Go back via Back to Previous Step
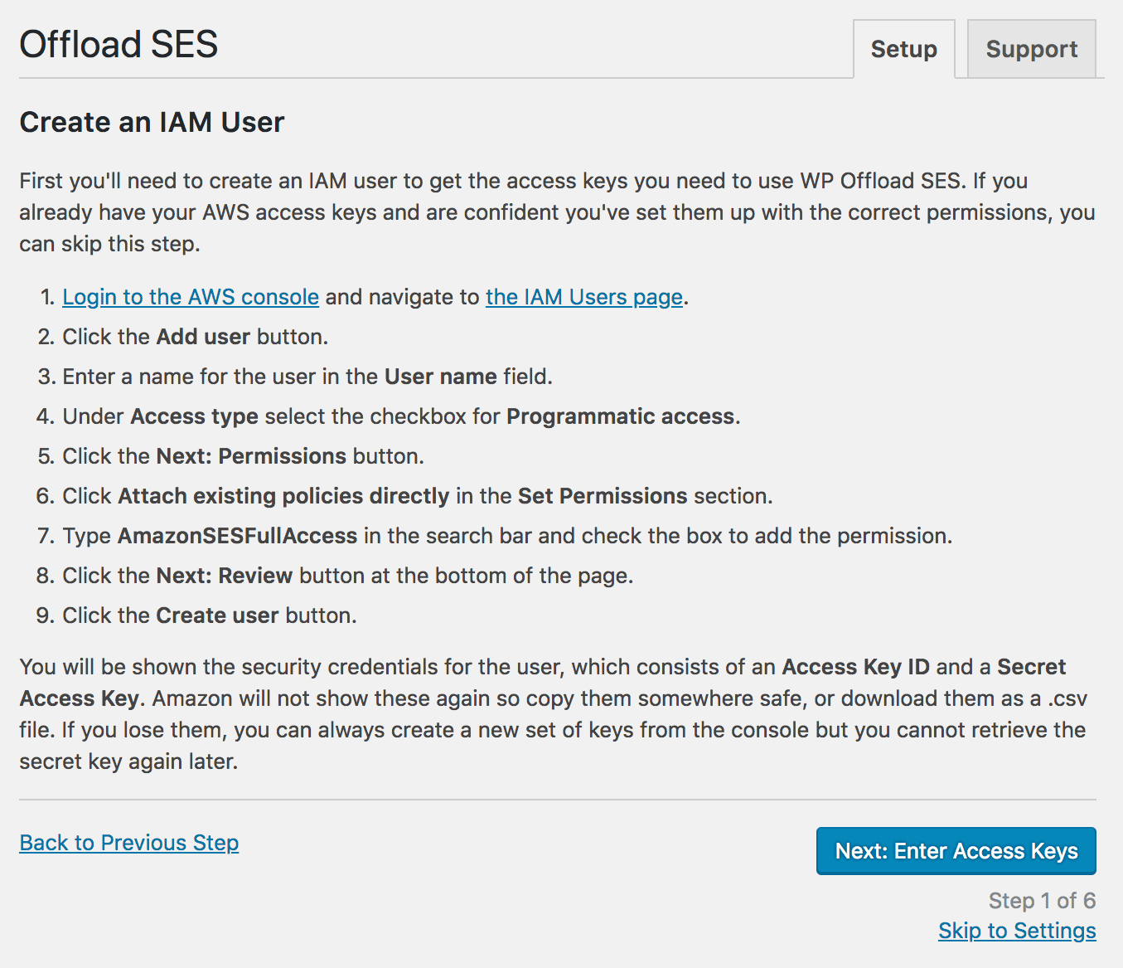 click(129, 843)
